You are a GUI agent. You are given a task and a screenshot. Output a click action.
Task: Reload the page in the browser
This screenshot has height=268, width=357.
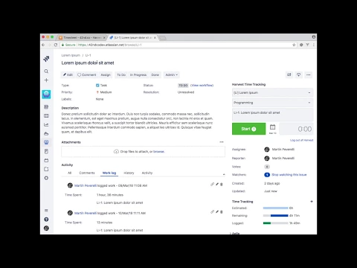pos(56,45)
